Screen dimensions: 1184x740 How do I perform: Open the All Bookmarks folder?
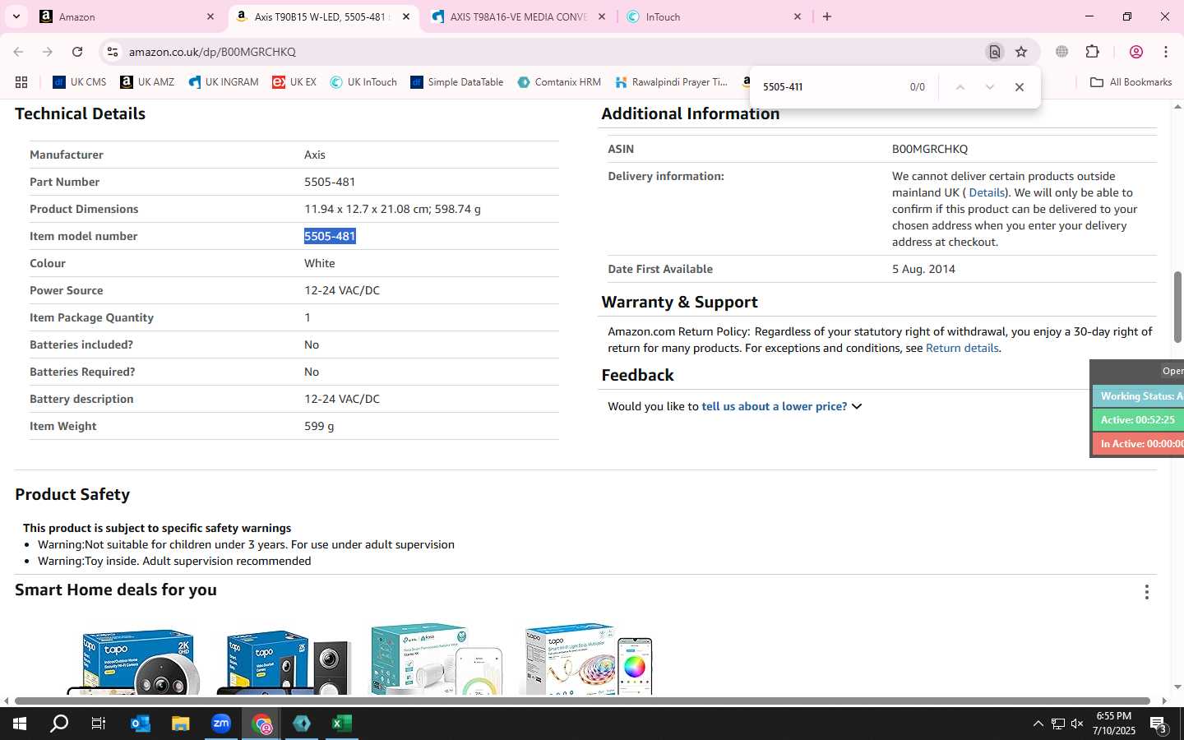pyautogui.click(x=1131, y=82)
